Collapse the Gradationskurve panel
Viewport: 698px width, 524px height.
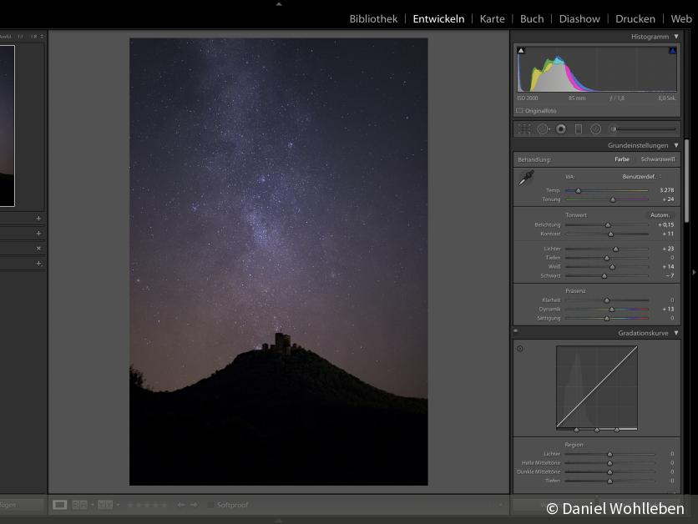[x=676, y=333]
